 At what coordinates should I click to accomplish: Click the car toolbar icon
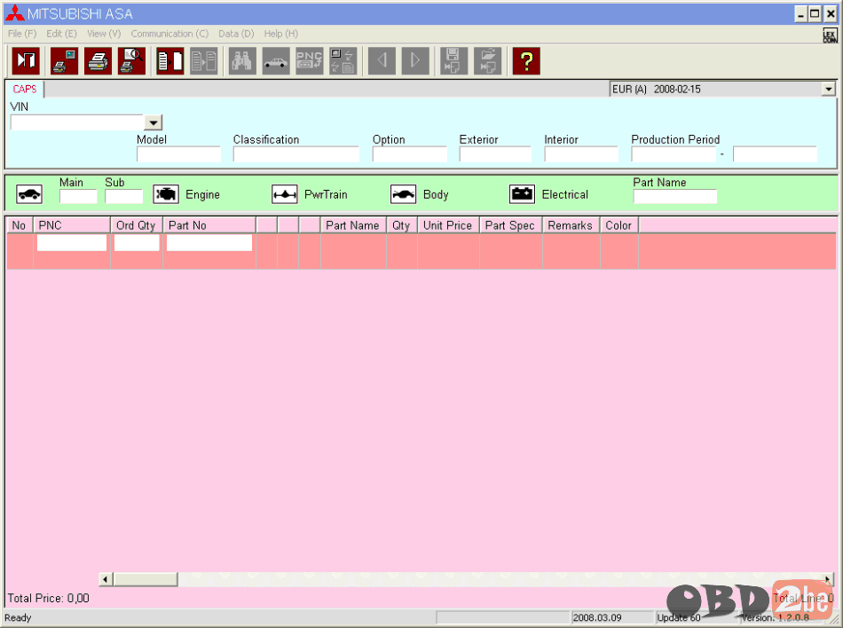pyautogui.click(x=276, y=60)
